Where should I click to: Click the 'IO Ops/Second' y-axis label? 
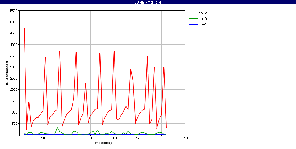[x=7, y=73]
